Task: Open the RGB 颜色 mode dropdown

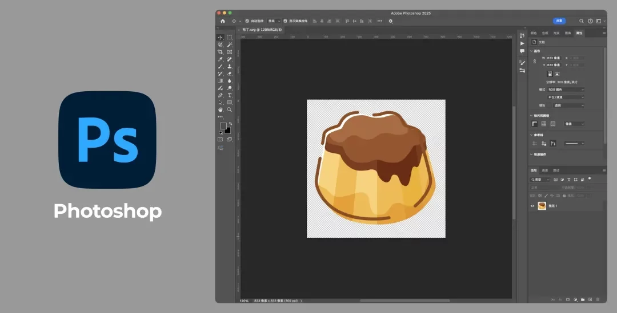Action: click(x=565, y=90)
